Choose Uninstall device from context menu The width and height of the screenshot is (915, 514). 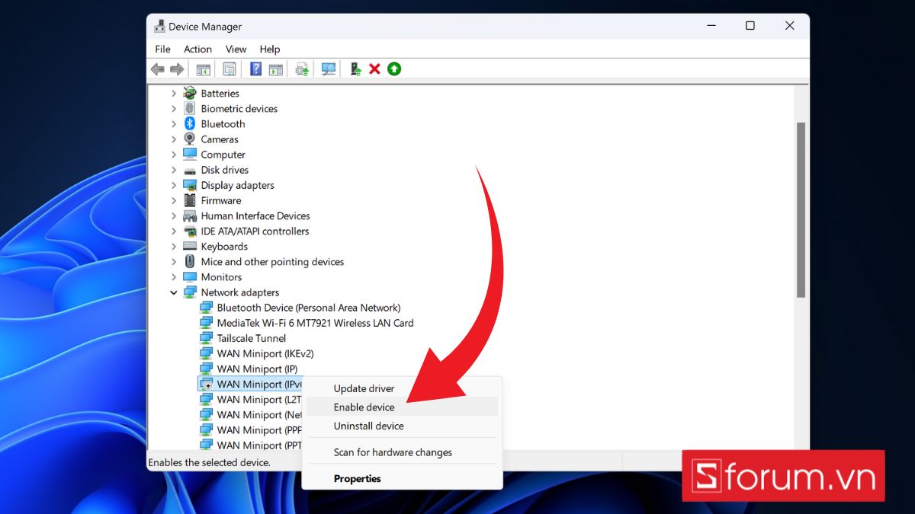[x=402, y=426]
